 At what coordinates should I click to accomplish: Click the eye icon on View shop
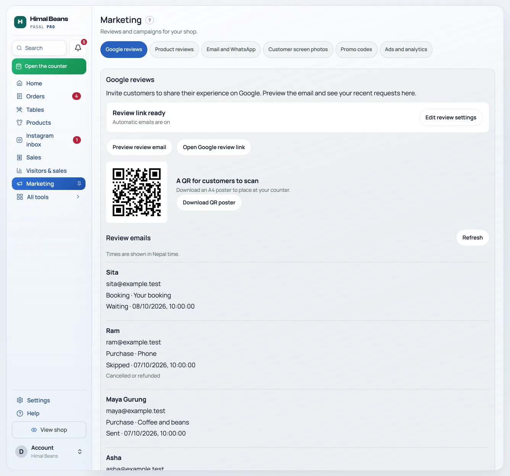click(x=34, y=430)
